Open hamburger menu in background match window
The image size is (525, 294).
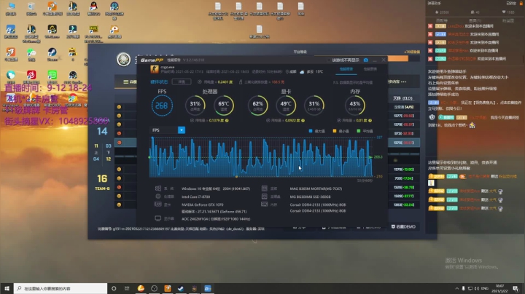click(x=126, y=82)
